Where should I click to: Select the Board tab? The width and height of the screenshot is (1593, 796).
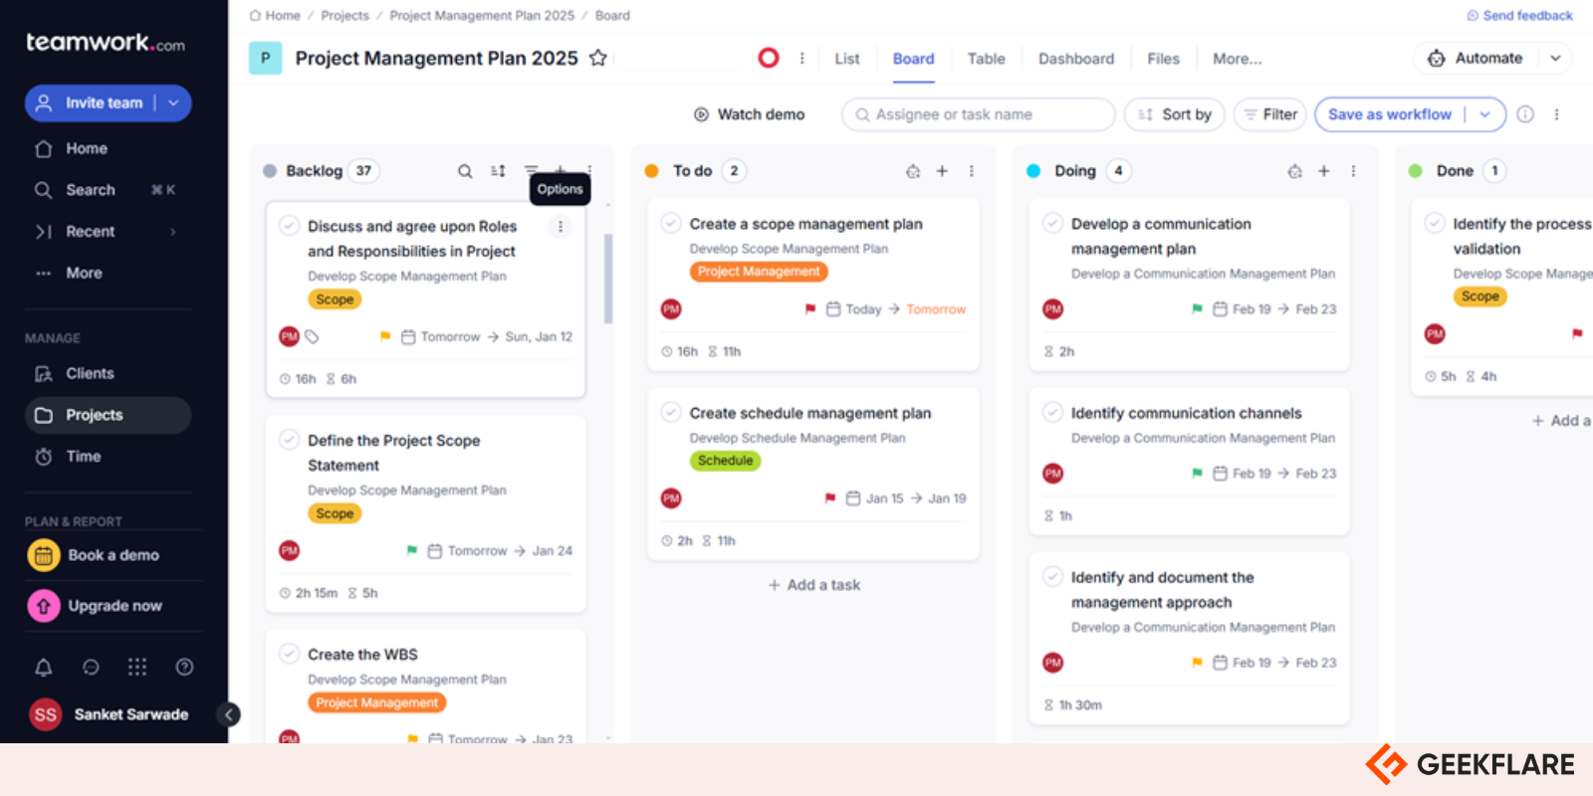coord(913,59)
